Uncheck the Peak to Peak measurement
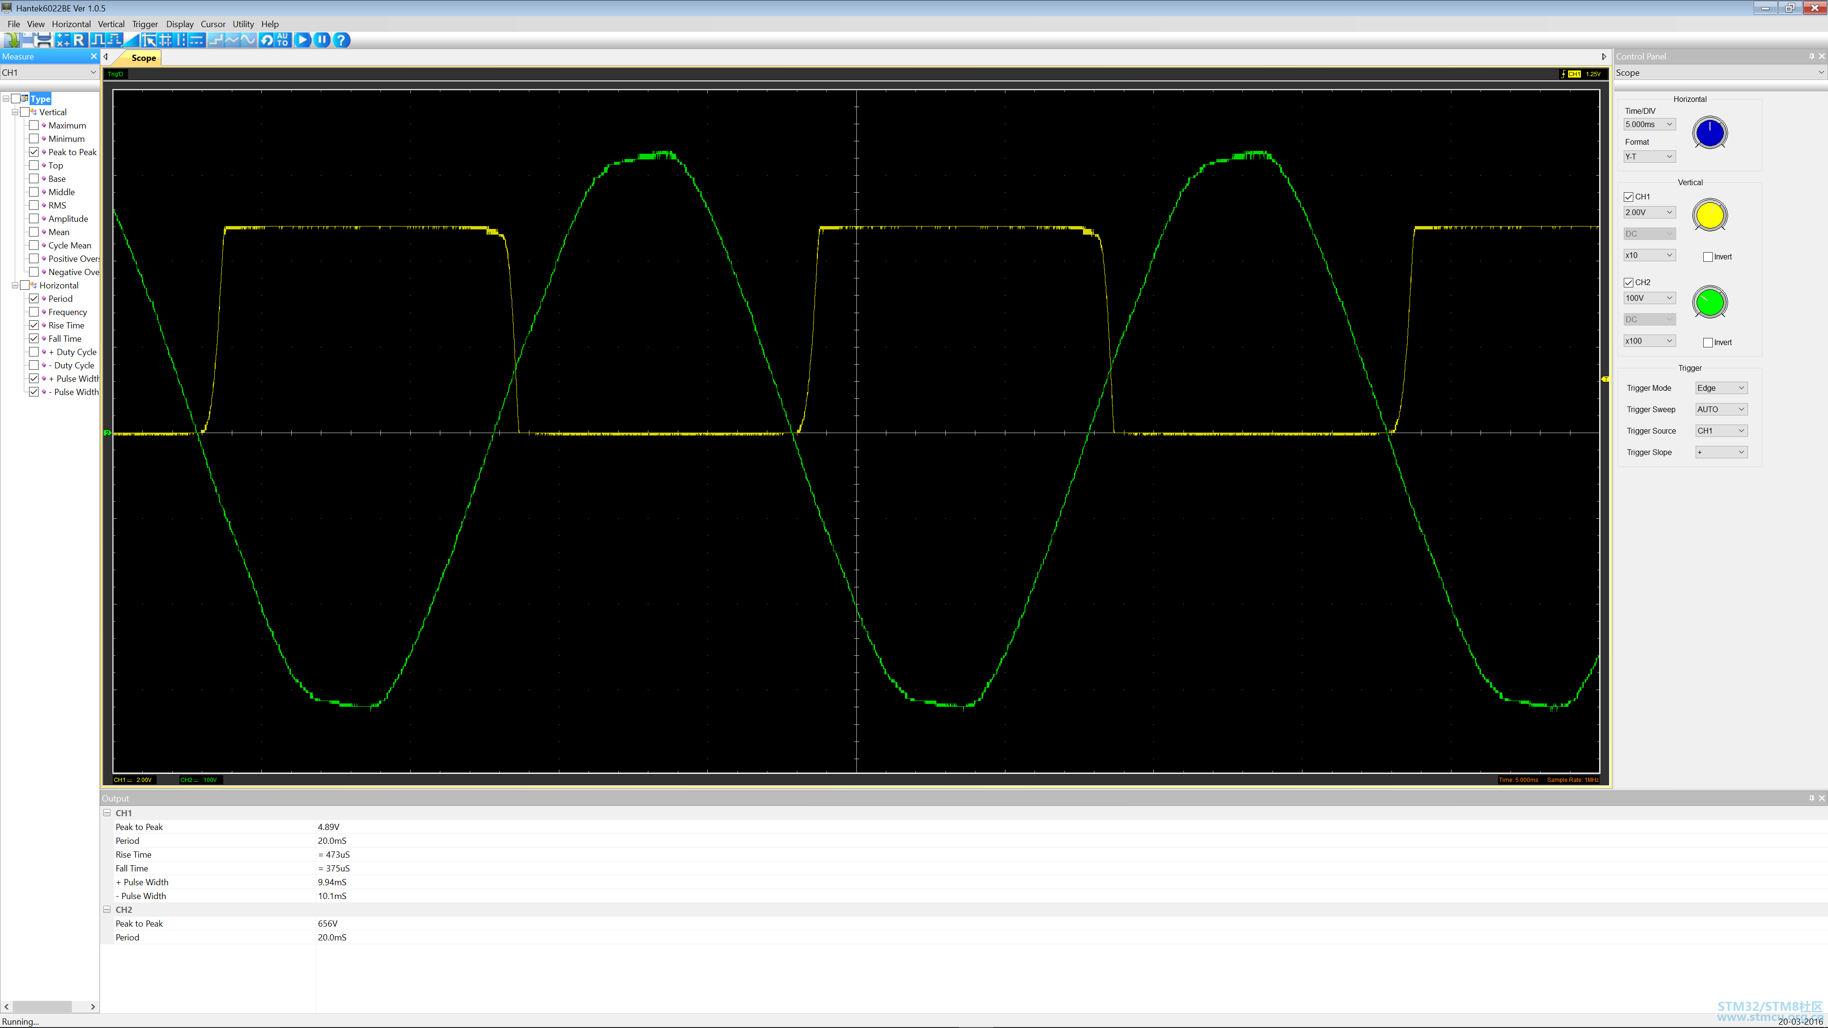The width and height of the screenshot is (1828, 1028). point(33,152)
